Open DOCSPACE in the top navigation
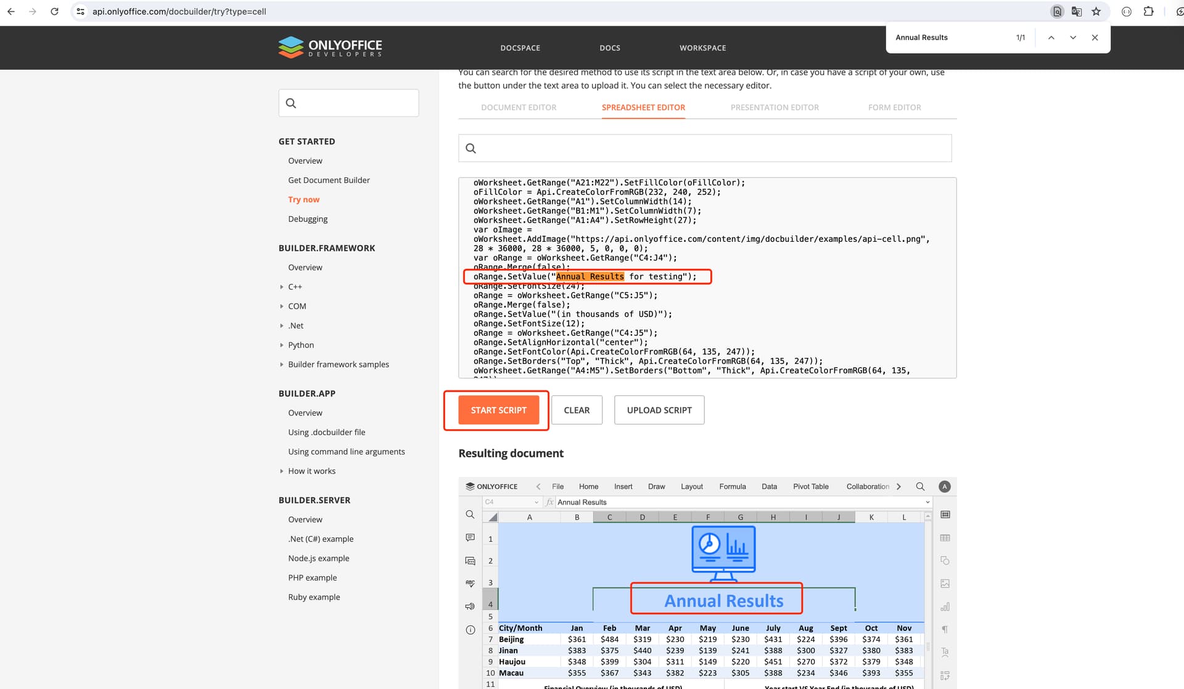The image size is (1184, 689). (x=520, y=48)
